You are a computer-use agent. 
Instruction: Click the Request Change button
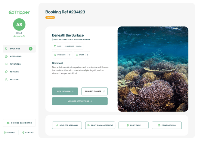point(94,91)
